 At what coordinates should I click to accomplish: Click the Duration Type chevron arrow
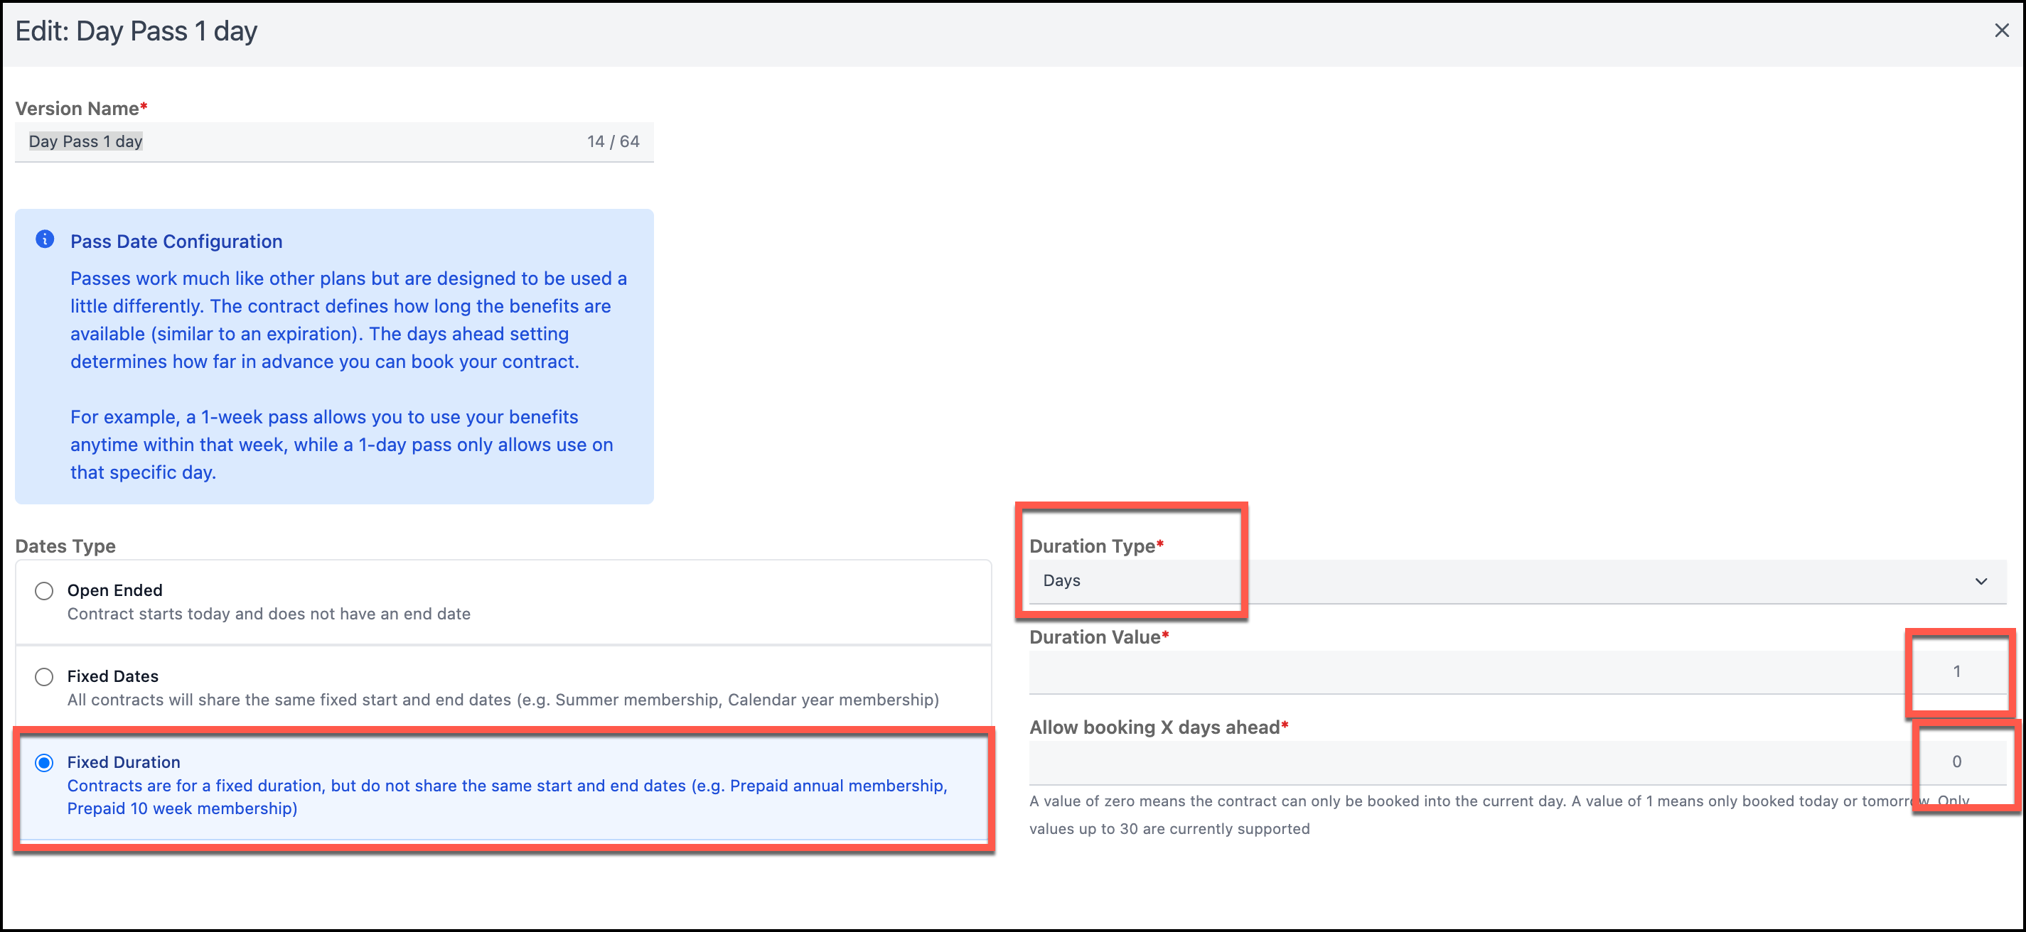[1981, 582]
